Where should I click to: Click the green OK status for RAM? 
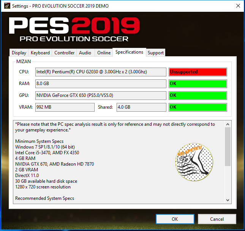[x=198, y=84]
